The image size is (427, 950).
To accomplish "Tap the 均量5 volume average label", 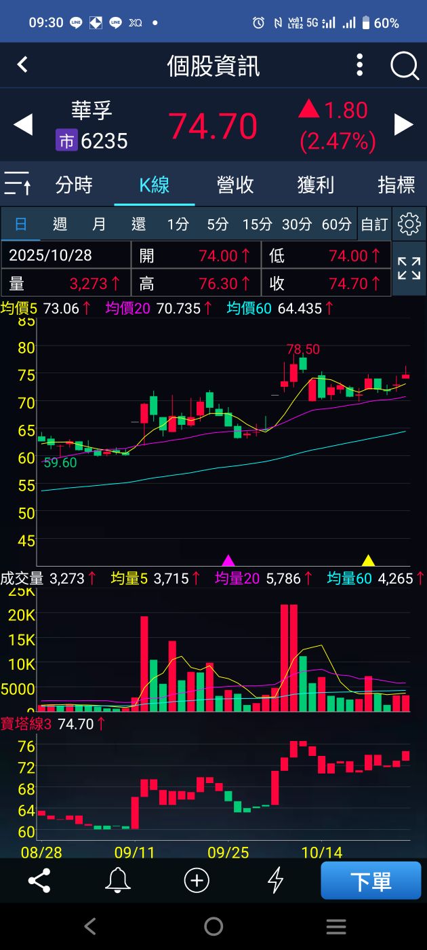I will tap(130, 578).
